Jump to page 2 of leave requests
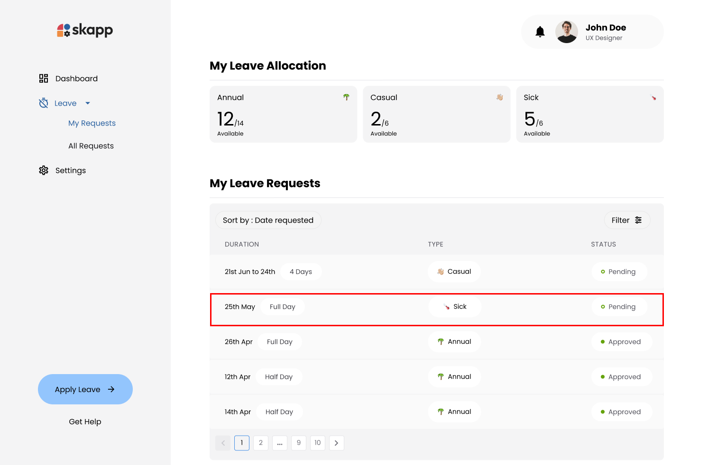 coord(260,443)
